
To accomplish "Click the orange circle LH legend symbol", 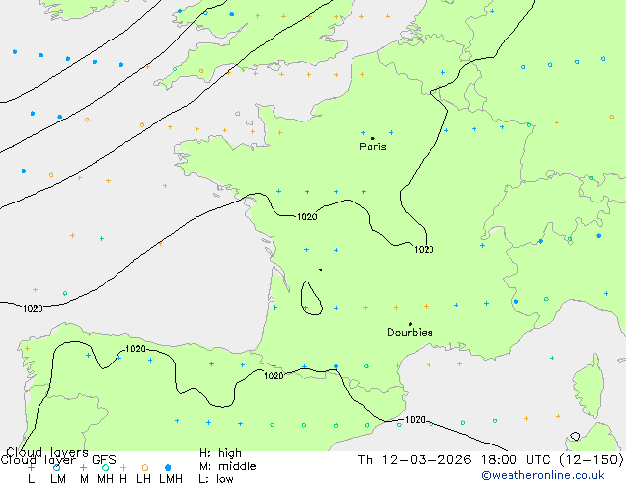I will point(145,467).
